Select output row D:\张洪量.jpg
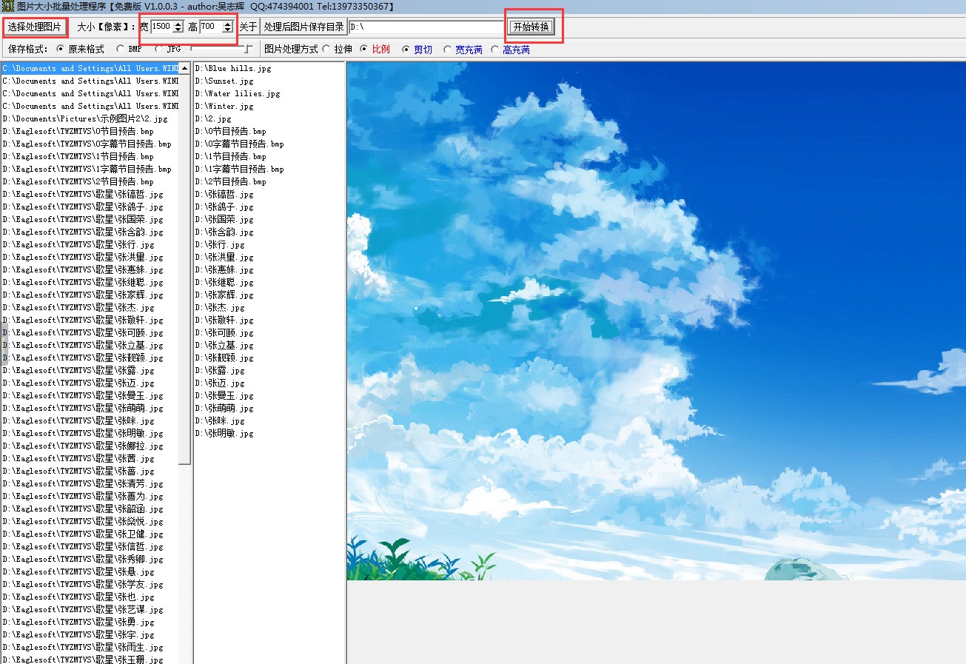Viewport: 966px width, 664px height. tap(269, 257)
